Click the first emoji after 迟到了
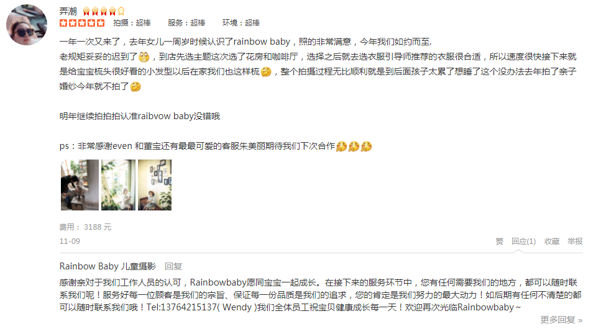591x329 pixels. (x=144, y=57)
